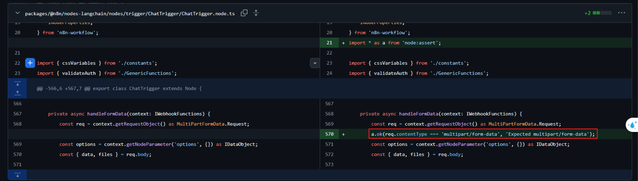Select left line number 571
The width and height of the screenshot is (638, 181).
click(x=17, y=165)
